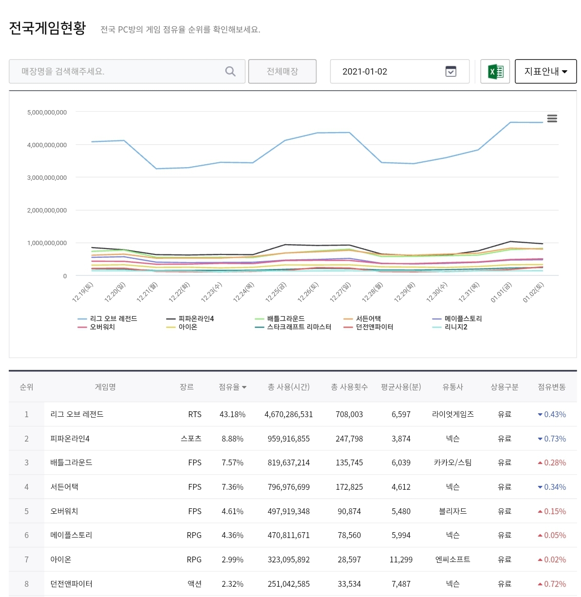The width and height of the screenshot is (581, 597).
Task: Toggle 배틀그라운드 legend entry
Action: [x=285, y=319]
